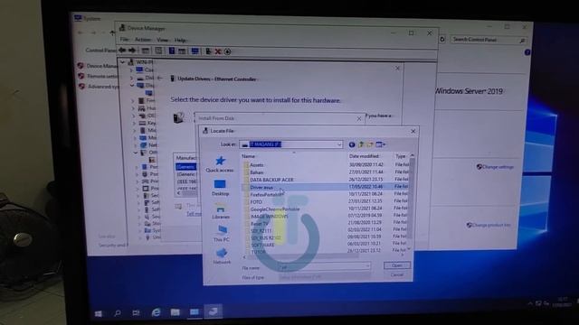Sort files by Date modified column header
Screen dimensions: 579x325
point(364,156)
